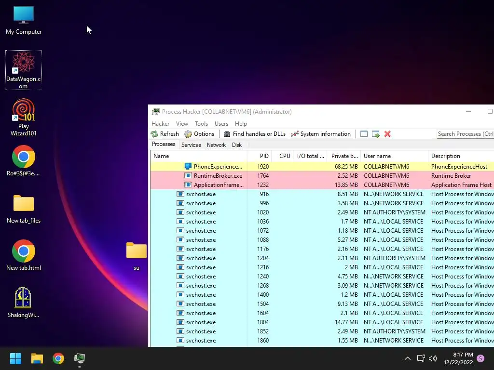
Task: Open the View menu
Action: pyautogui.click(x=182, y=124)
